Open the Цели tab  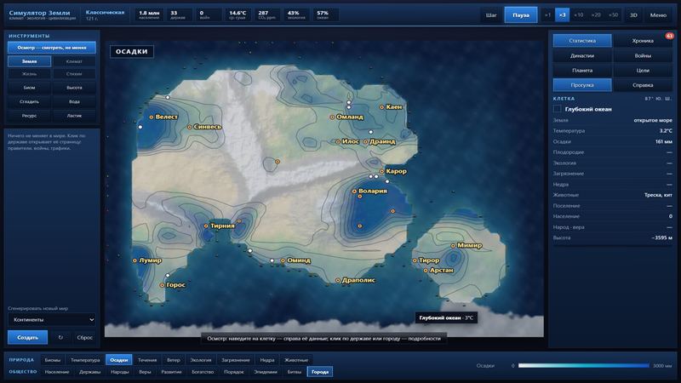tap(643, 71)
